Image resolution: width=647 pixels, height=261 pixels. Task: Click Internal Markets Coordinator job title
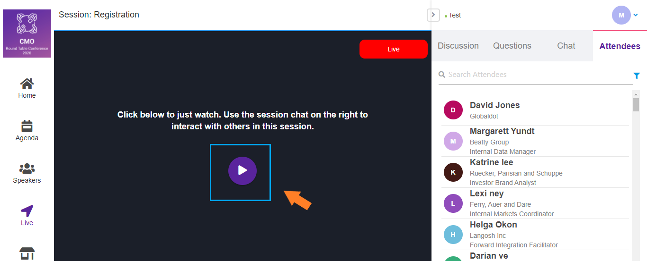(x=512, y=214)
